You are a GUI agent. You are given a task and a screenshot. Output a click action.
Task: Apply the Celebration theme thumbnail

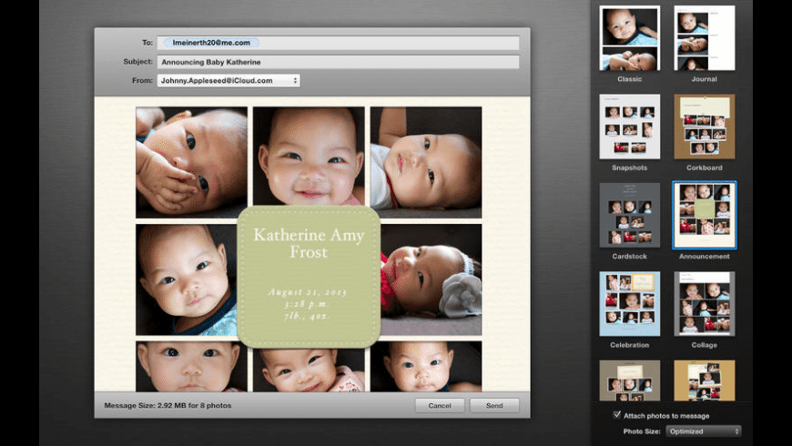pyautogui.click(x=629, y=304)
